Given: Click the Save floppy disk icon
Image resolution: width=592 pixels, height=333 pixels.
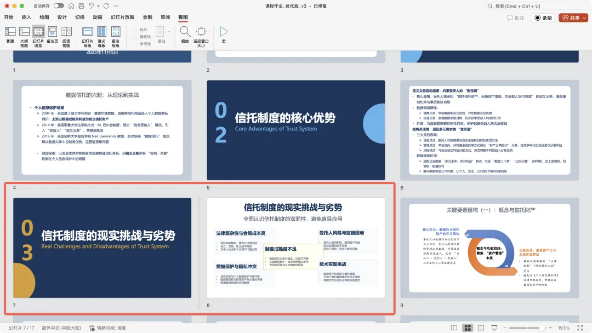Looking at the screenshot, I should [81, 6].
